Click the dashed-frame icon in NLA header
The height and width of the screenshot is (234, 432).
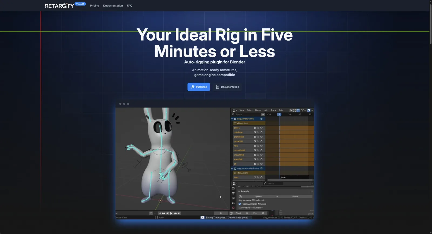(295, 110)
